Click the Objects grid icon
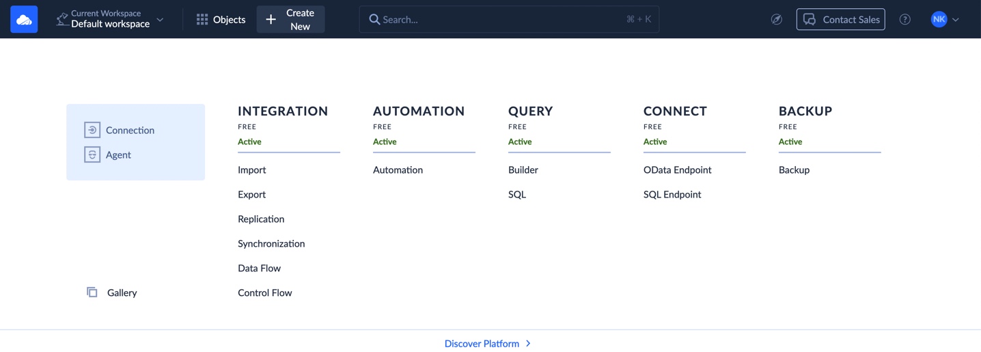981x352 pixels. point(202,20)
